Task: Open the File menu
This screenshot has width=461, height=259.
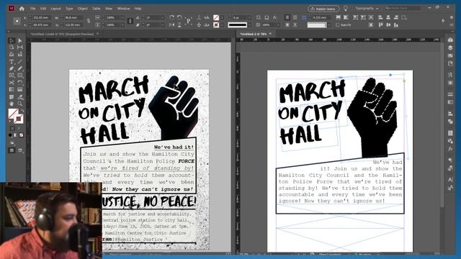Action: point(33,9)
